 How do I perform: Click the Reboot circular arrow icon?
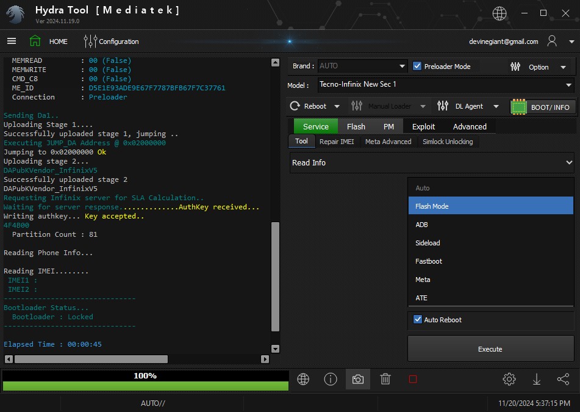[x=295, y=106]
